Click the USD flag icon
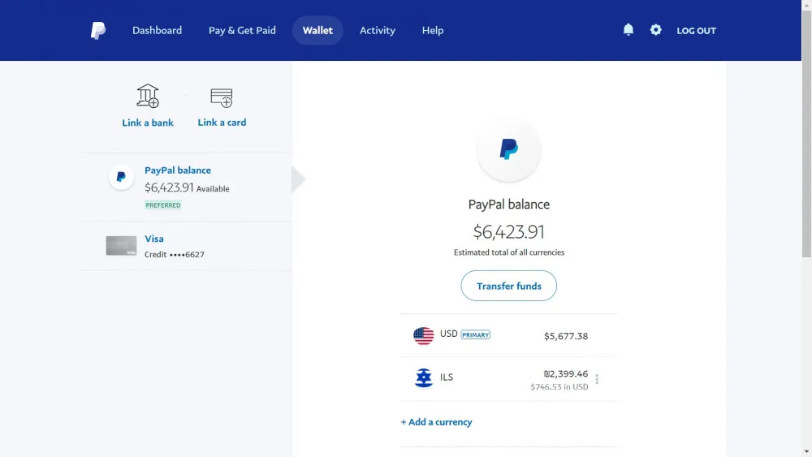Screen dimensions: 812x457 [423, 335]
